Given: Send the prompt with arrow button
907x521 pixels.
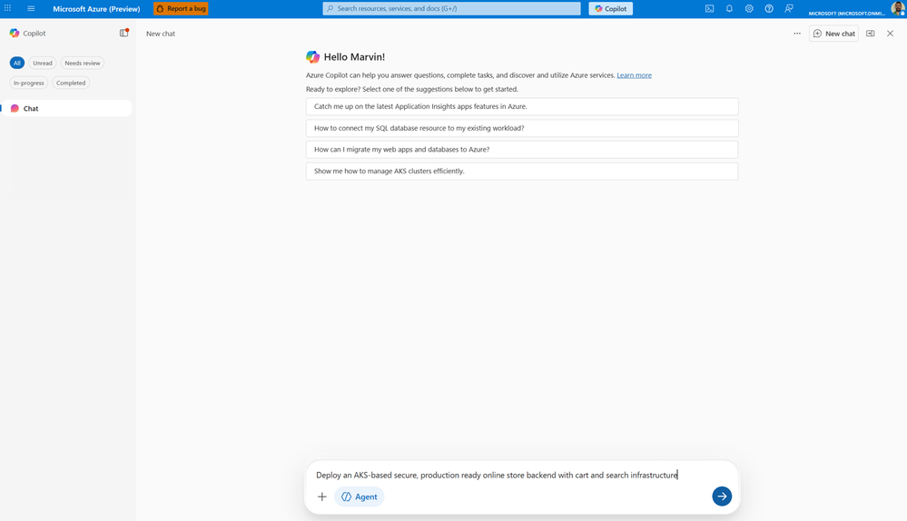Looking at the screenshot, I should 721,496.
